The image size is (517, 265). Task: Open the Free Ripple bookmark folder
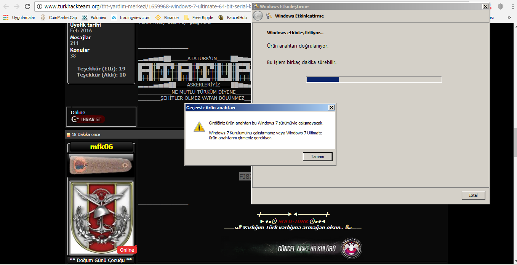tap(198, 18)
